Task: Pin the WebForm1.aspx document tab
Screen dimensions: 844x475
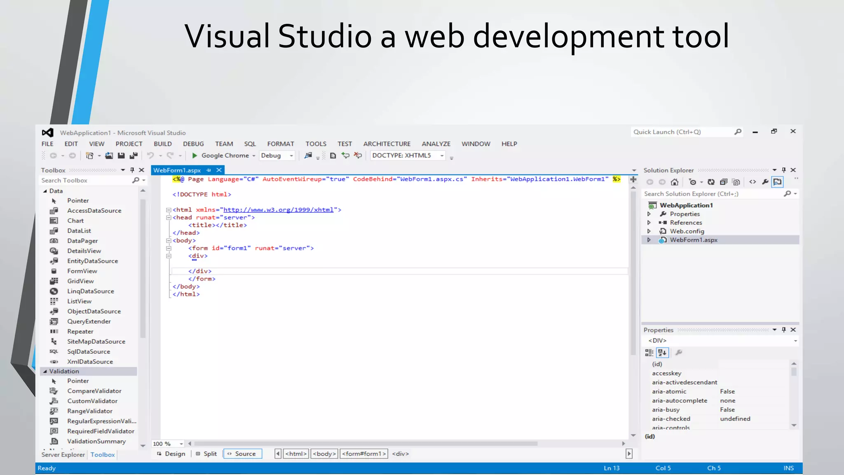Action: click(209, 170)
